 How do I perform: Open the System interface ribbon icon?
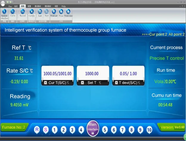4,13
